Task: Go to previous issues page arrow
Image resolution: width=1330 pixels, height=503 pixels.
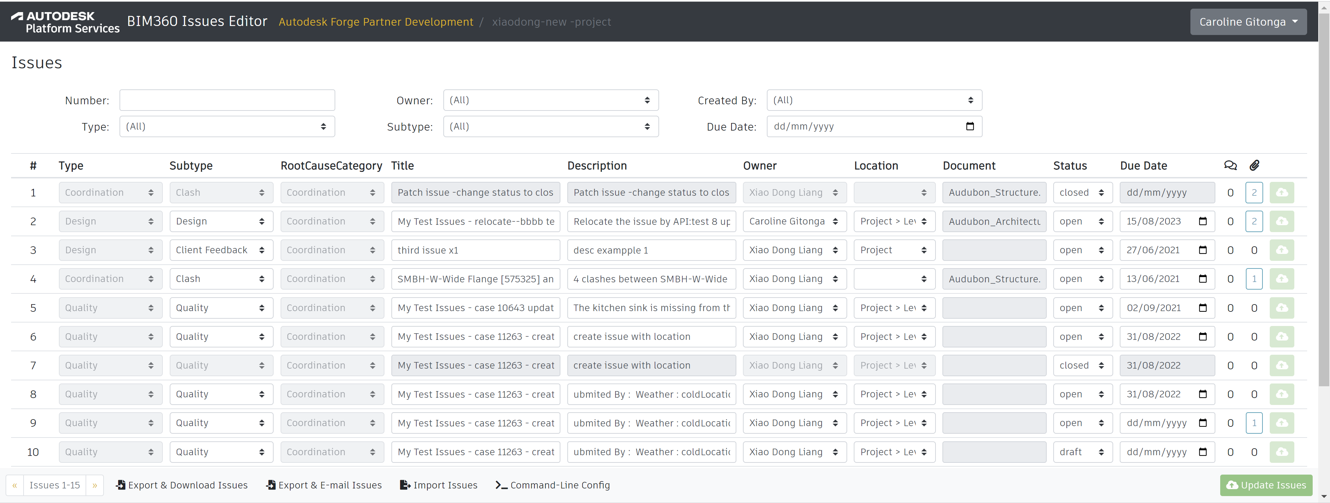Action: click(x=15, y=485)
